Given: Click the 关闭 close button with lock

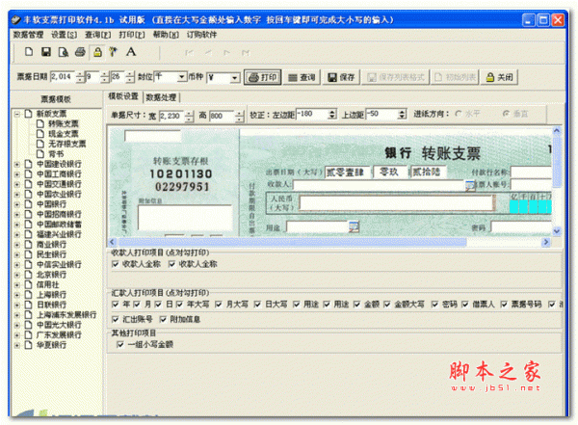Looking at the screenshot, I should click(x=499, y=77).
